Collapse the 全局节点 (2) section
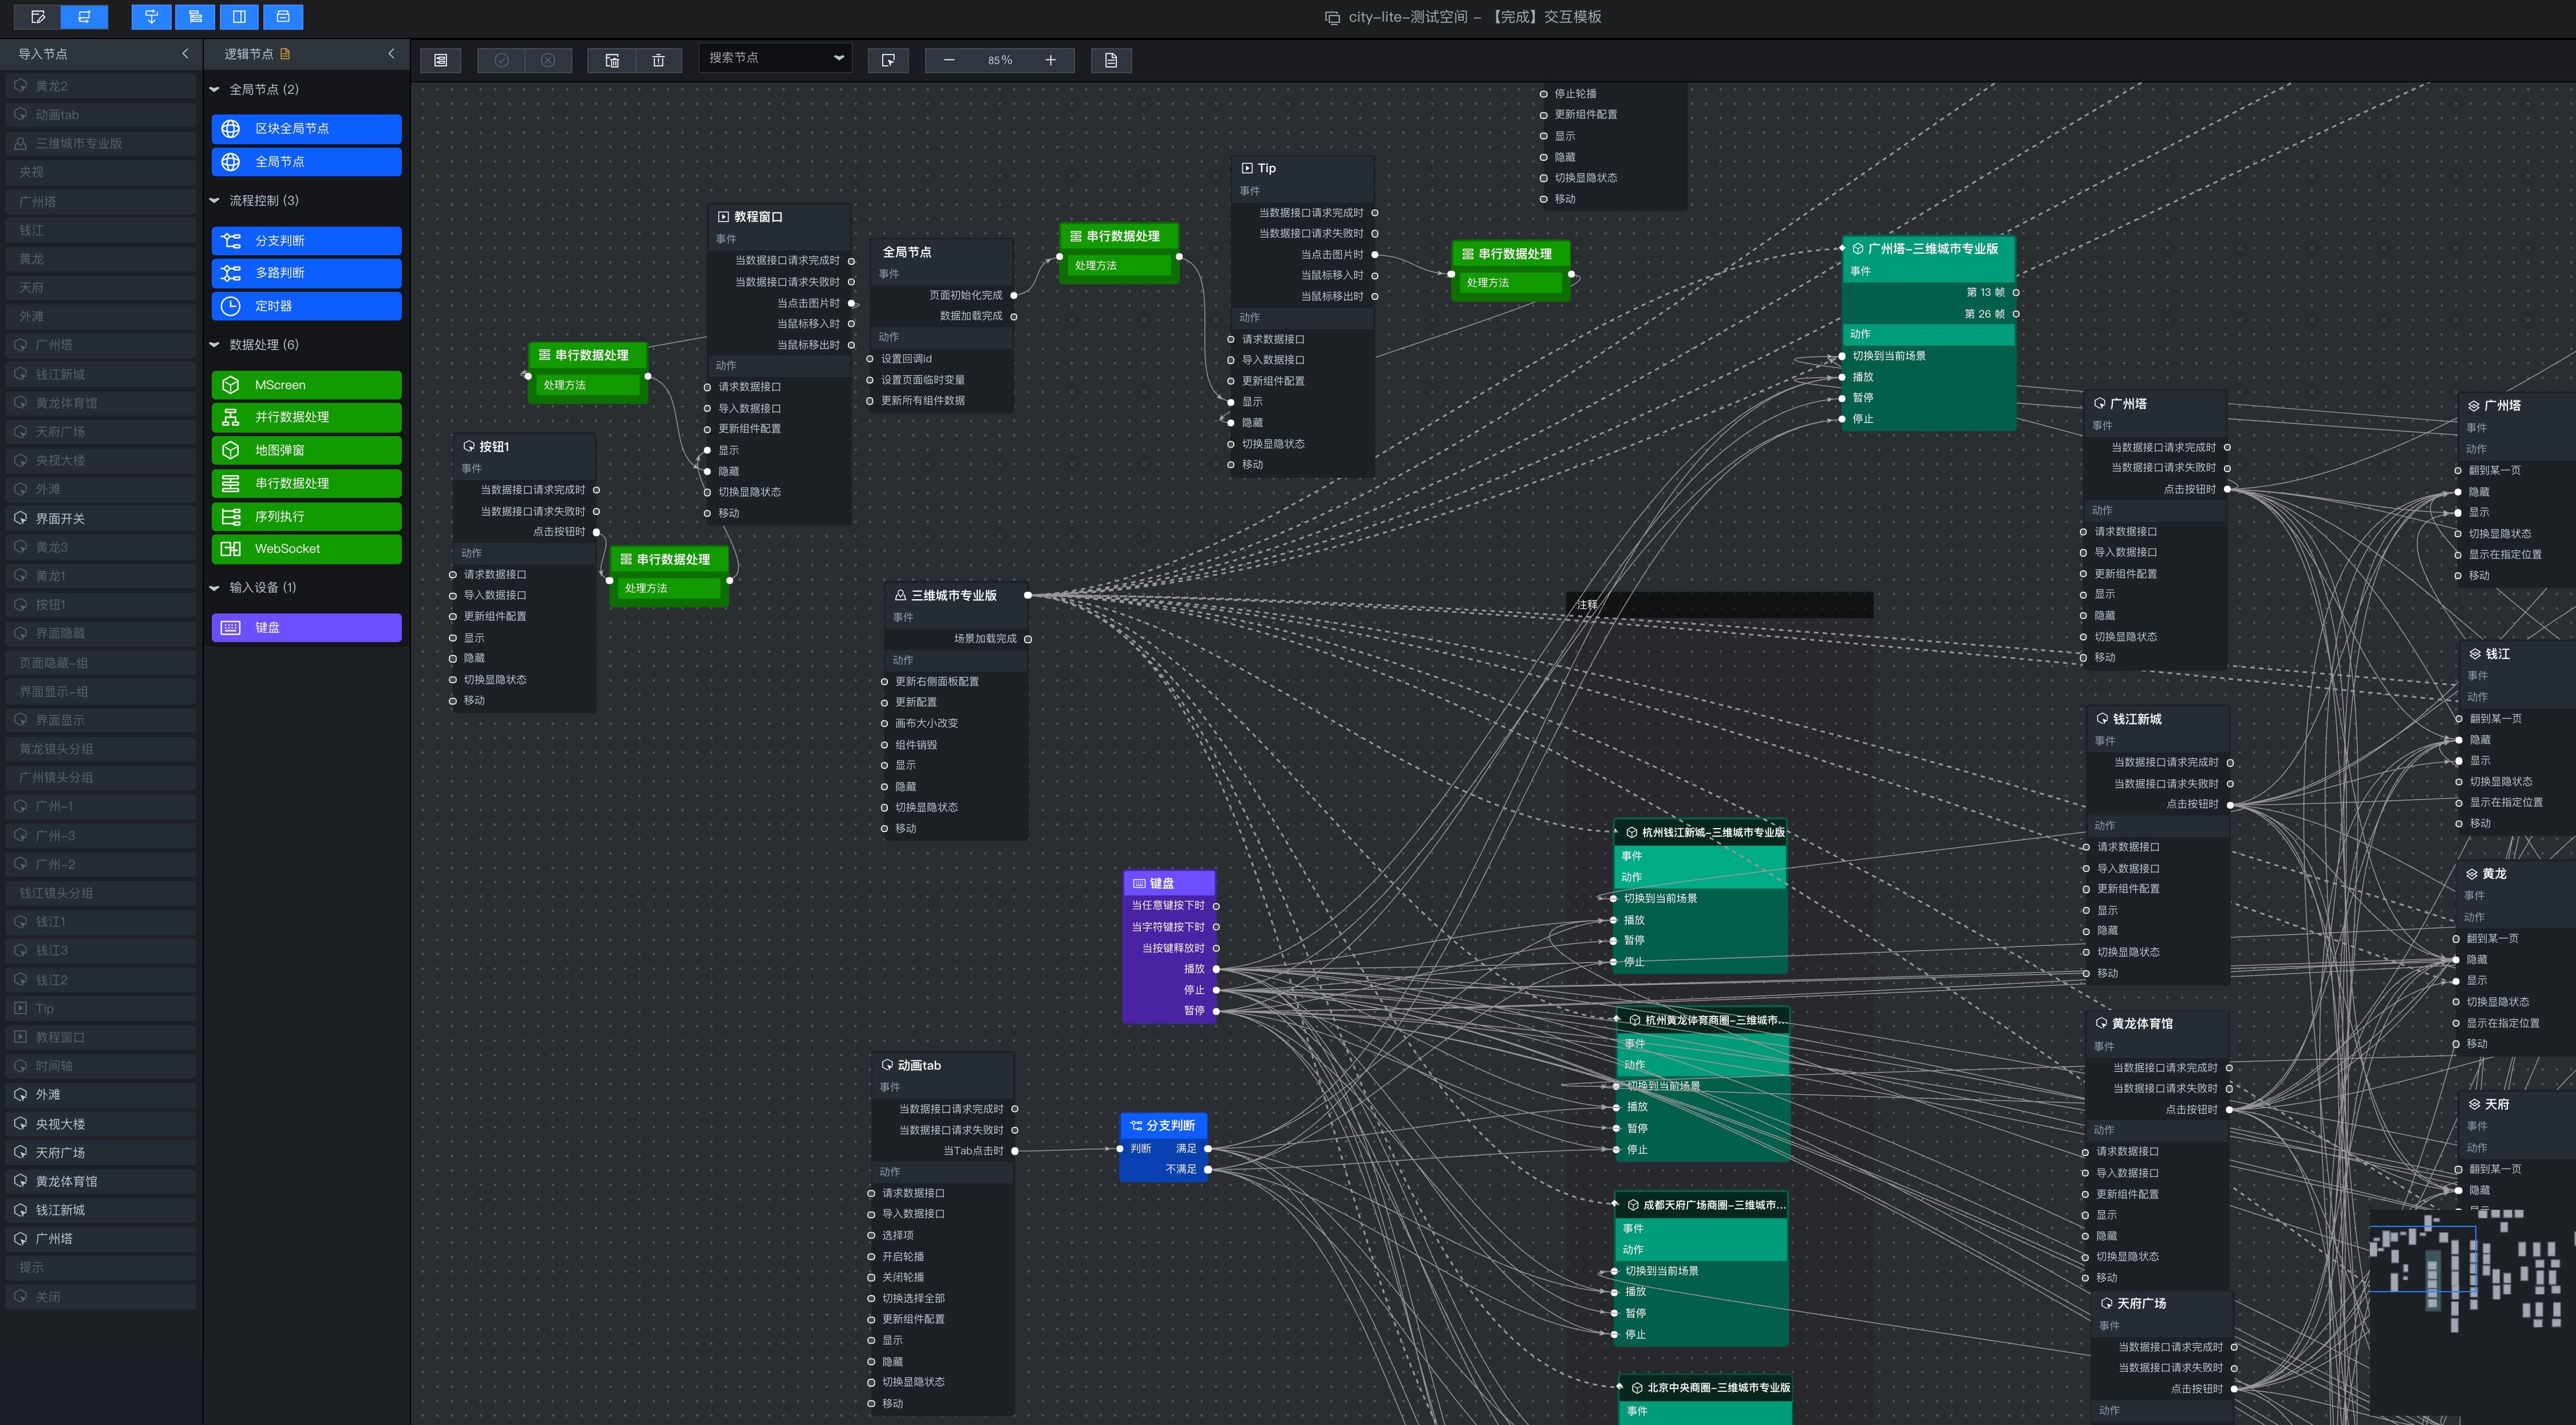The image size is (2576, 1425). [x=214, y=89]
